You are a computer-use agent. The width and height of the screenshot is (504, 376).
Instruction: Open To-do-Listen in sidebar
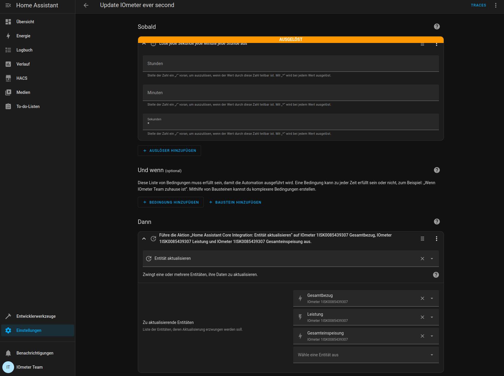(38, 107)
